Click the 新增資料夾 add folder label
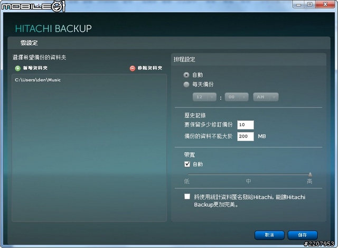 (35, 68)
